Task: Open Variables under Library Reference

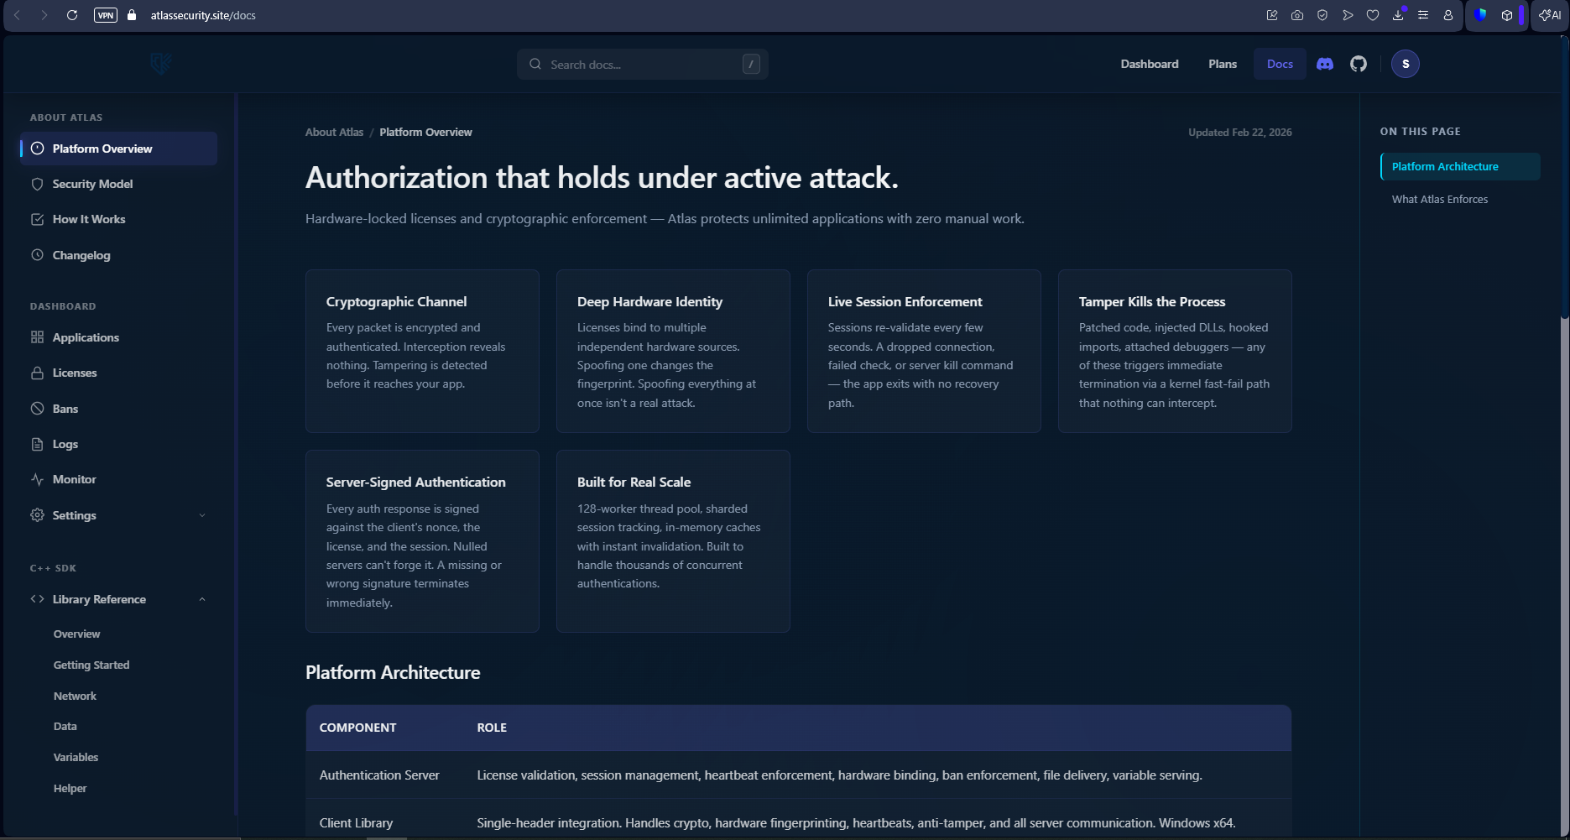Action: pos(76,757)
